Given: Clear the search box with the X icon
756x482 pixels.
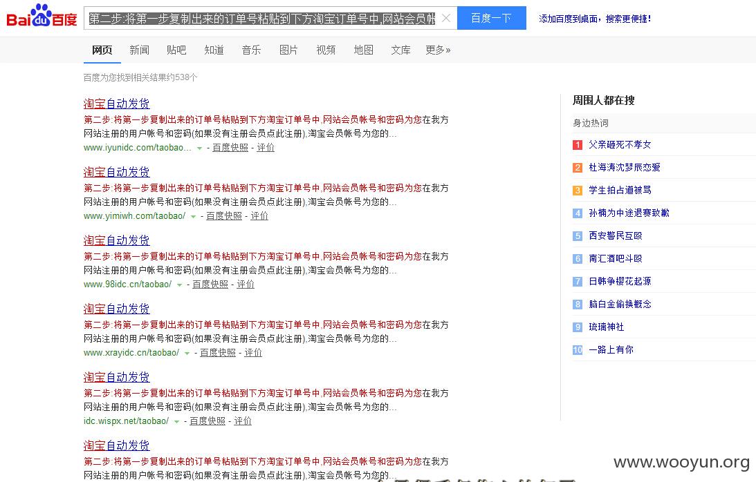Looking at the screenshot, I should click(446, 18).
